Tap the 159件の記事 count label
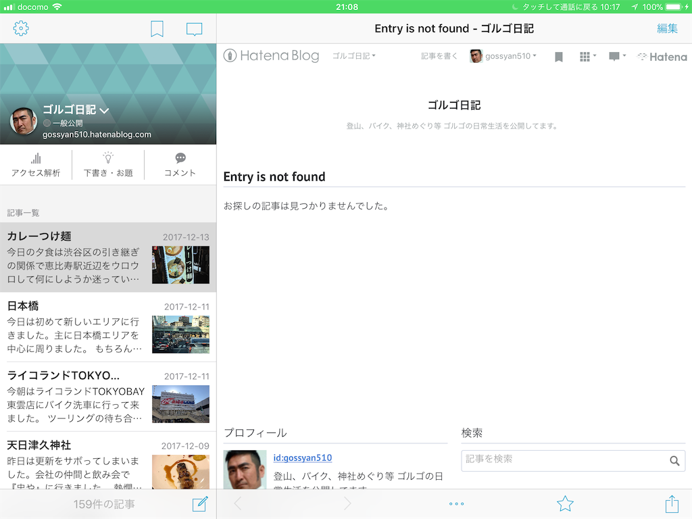Viewport: 692px width, 519px height. point(104,504)
